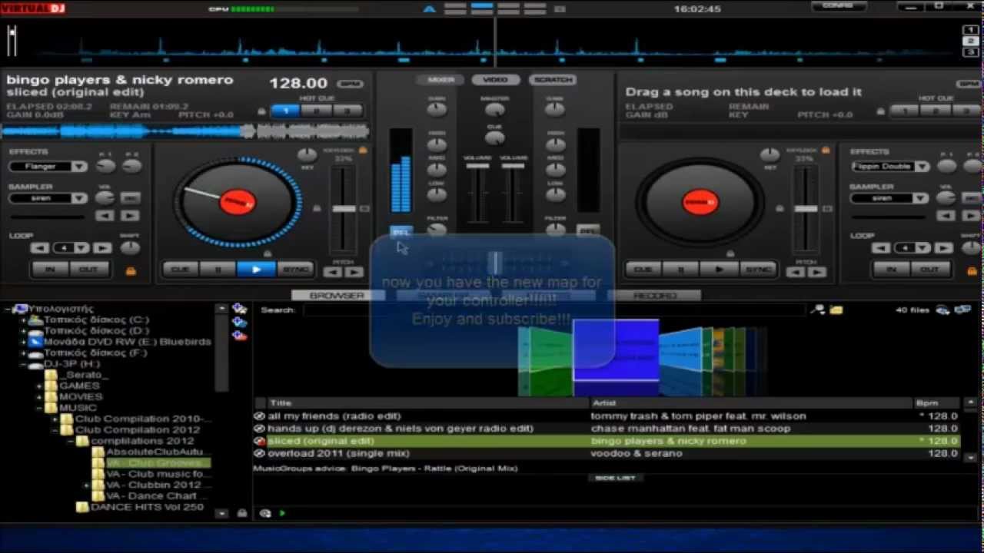Toggle the left channel PFL headphone button
The image size is (984, 553).
pyautogui.click(x=401, y=231)
